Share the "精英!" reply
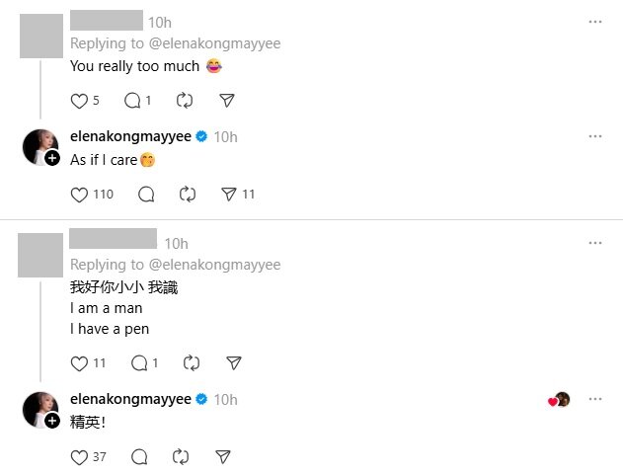The image size is (623, 474). tap(223, 457)
